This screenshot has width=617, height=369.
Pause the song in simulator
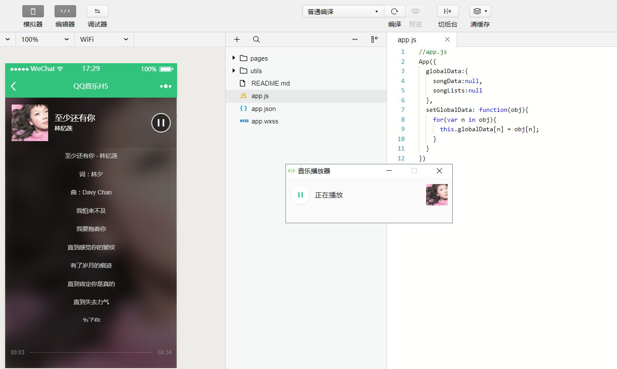tap(161, 123)
